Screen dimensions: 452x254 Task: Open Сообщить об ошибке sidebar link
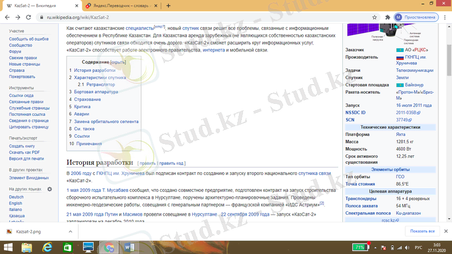coord(29,39)
